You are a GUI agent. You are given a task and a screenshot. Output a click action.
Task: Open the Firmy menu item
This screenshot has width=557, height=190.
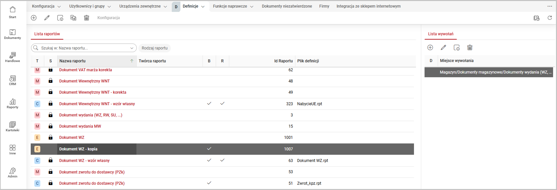tap(324, 6)
